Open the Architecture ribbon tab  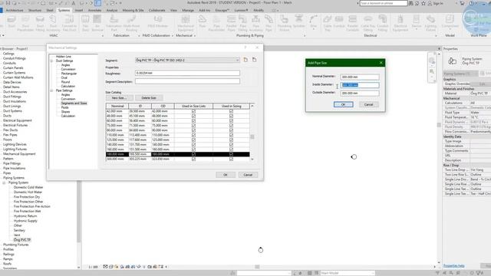point(15,10)
